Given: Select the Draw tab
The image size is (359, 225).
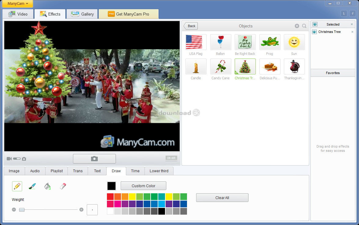Looking at the screenshot, I should pos(116,171).
